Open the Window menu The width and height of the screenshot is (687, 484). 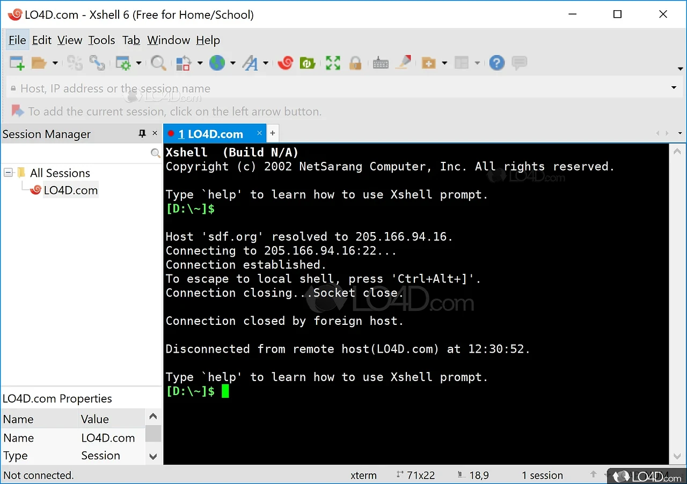coord(169,40)
